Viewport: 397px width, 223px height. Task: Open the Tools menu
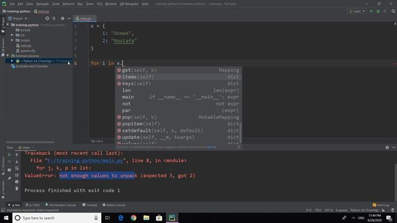(89, 4)
